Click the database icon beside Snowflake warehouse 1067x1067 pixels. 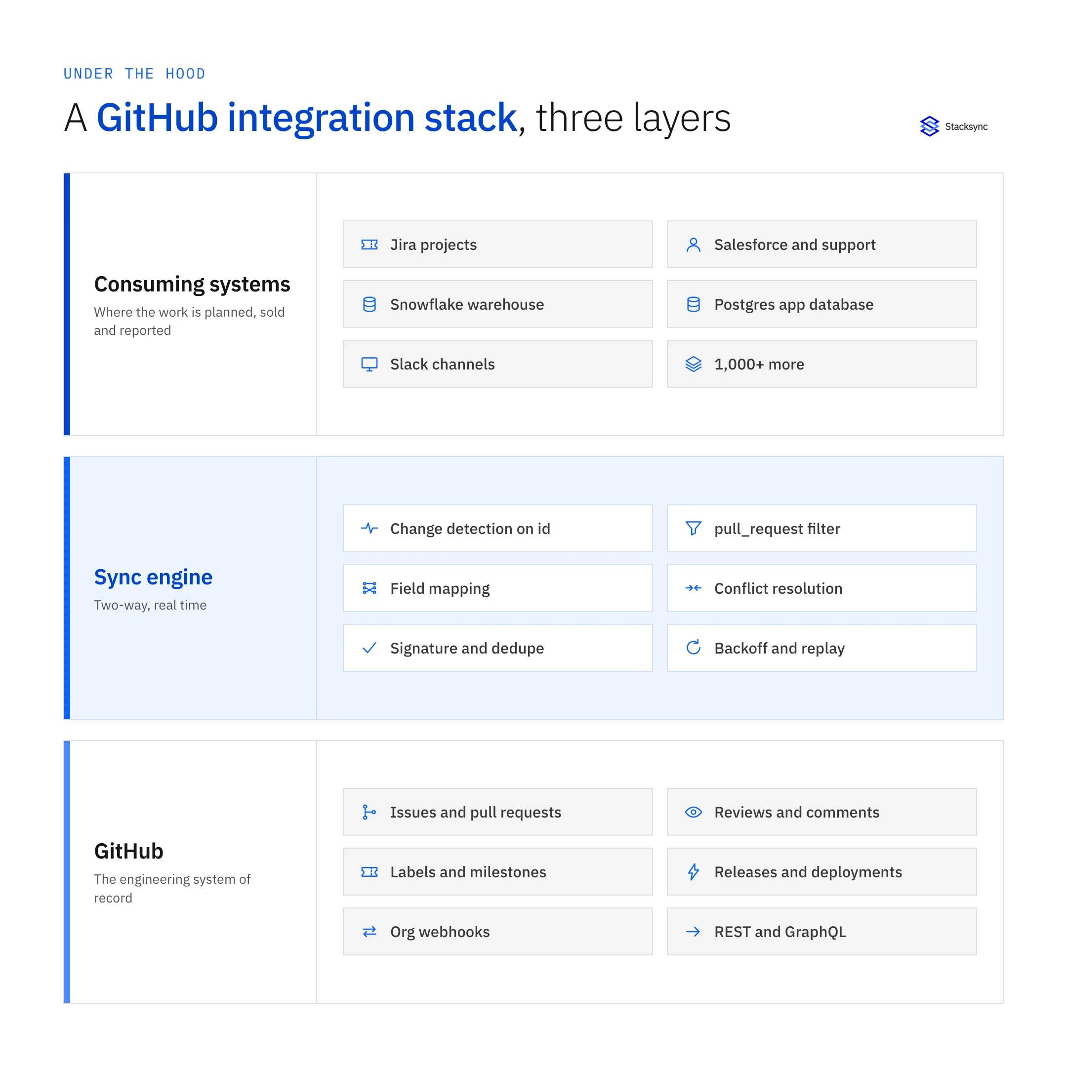coord(369,304)
